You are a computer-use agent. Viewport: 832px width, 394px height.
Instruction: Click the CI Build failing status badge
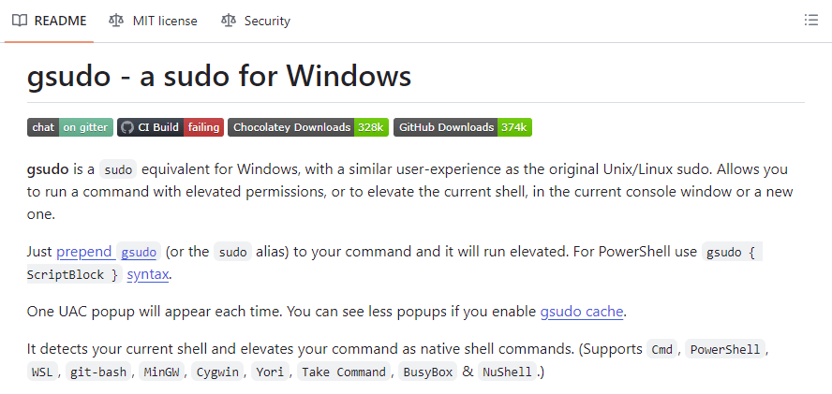202,127
